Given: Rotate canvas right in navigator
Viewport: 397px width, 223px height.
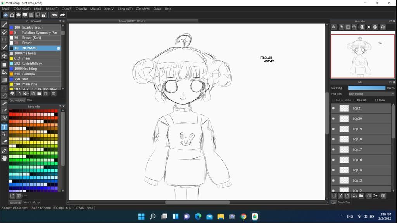Looking at the screenshot, I should pyautogui.click(x=375, y=27).
